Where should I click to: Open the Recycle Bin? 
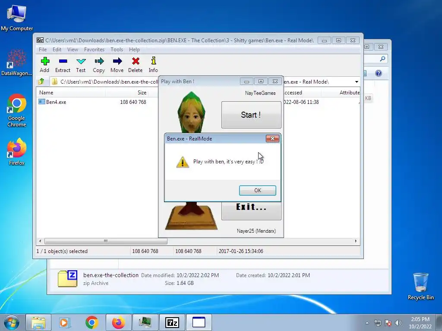(x=420, y=286)
